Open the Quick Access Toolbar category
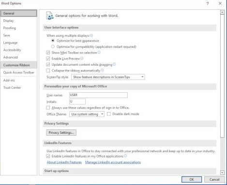Screen dimensions: 227x185 point(18,72)
